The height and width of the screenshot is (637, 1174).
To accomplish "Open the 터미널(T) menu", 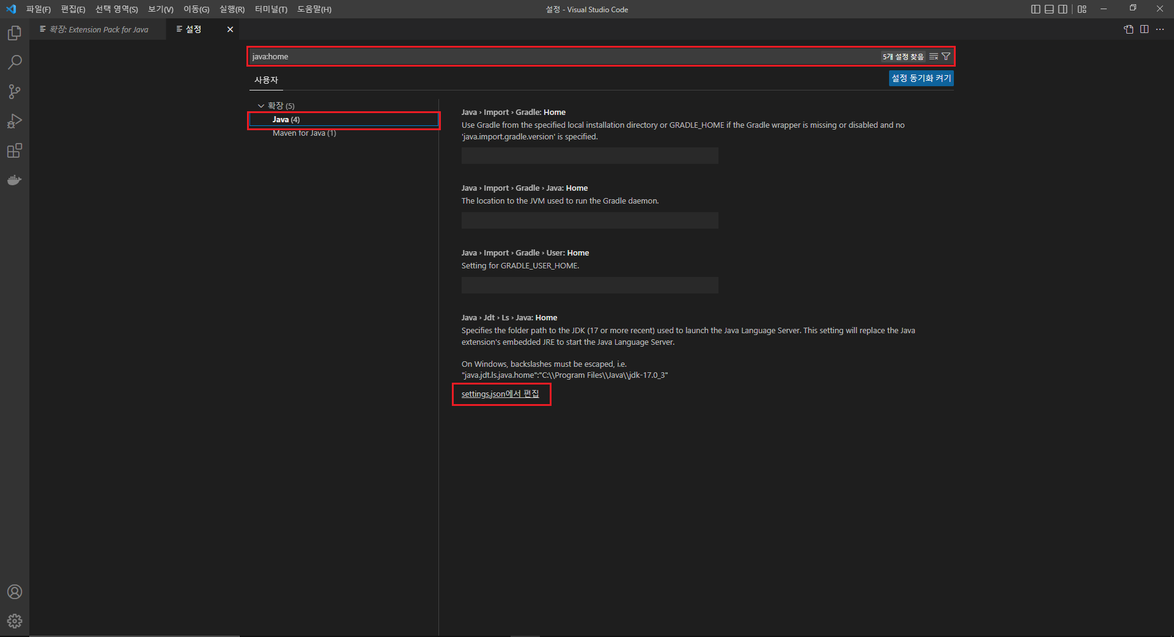I will [x=271, y=9].
